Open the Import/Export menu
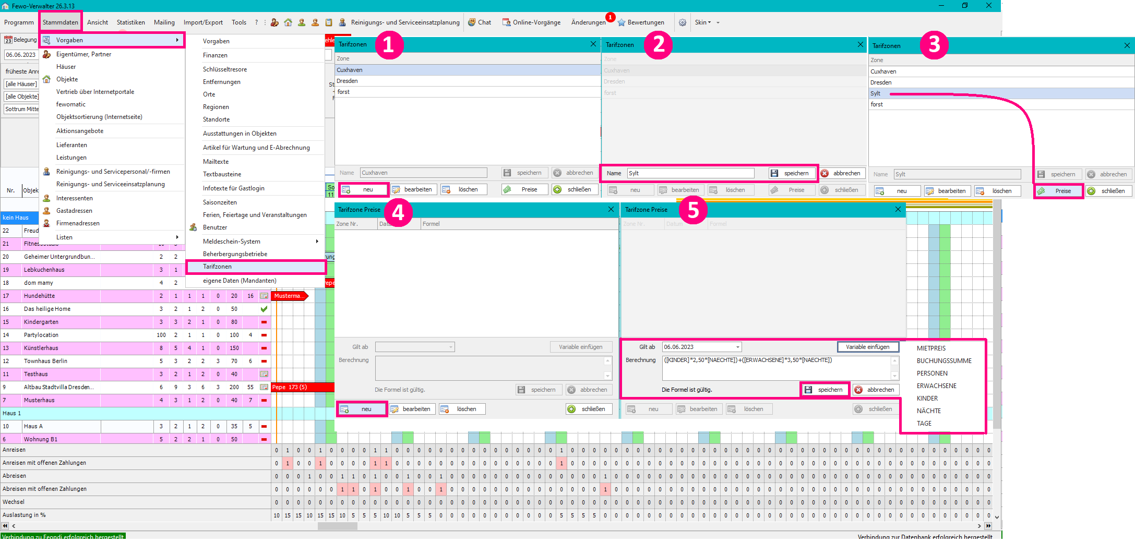The height and width of the screenshot is (555, 1135). pos(203,22)
